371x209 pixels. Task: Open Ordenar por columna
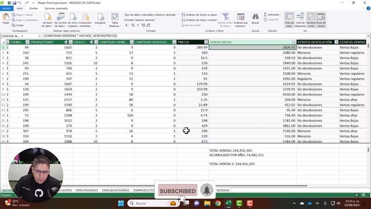click(241, 20)
